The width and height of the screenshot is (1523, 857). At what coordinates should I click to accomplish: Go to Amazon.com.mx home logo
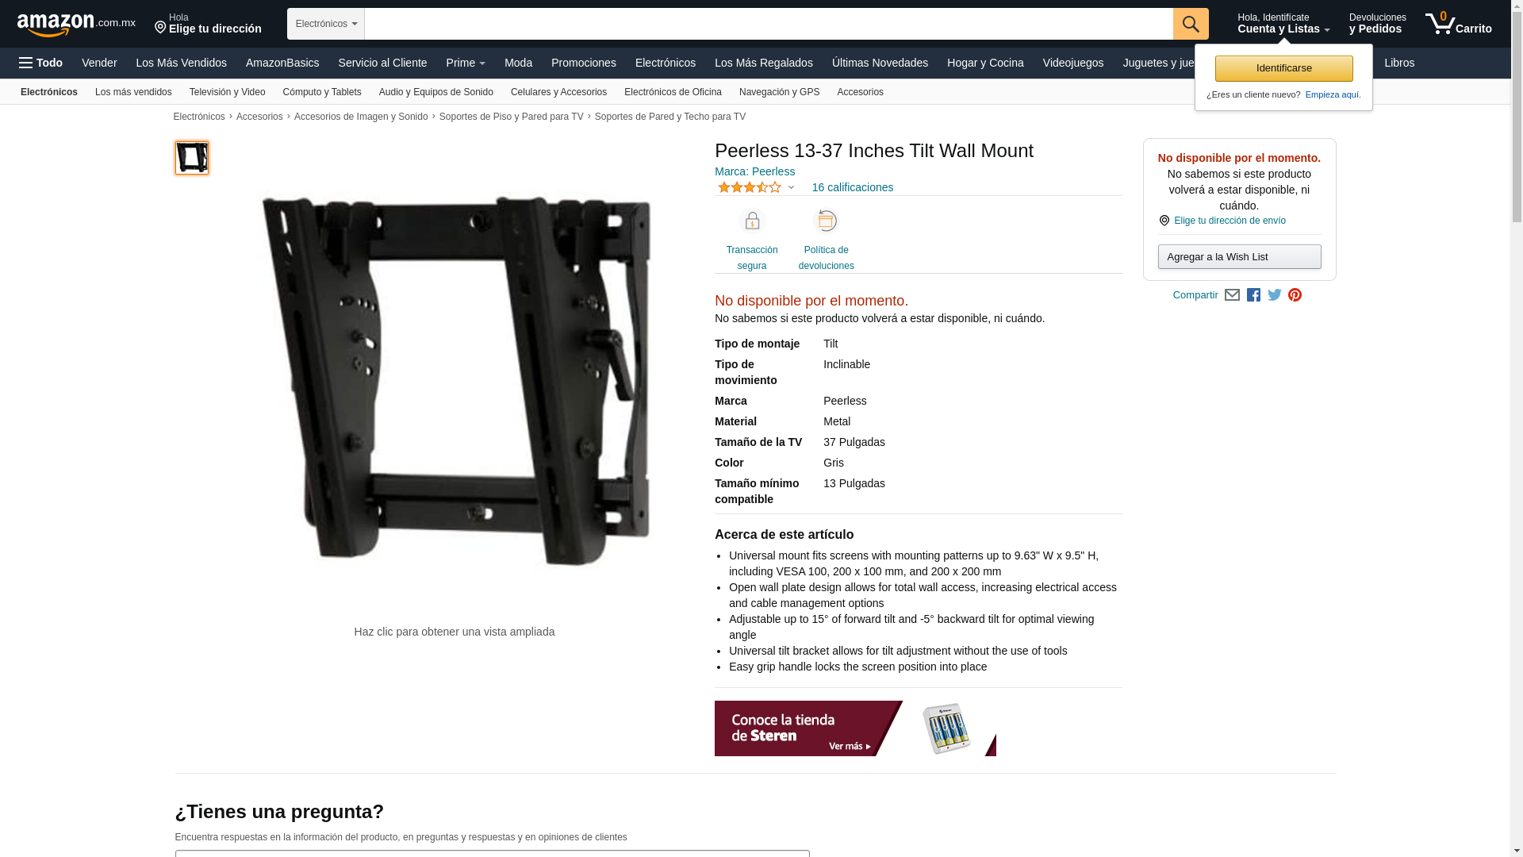76,25
